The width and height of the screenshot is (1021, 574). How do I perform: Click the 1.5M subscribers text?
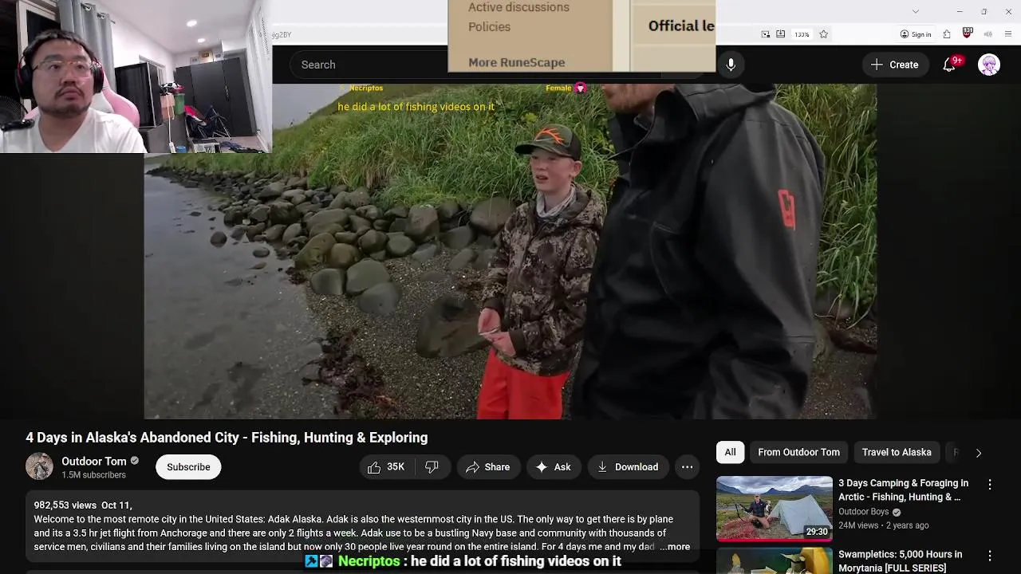(93, 475)
